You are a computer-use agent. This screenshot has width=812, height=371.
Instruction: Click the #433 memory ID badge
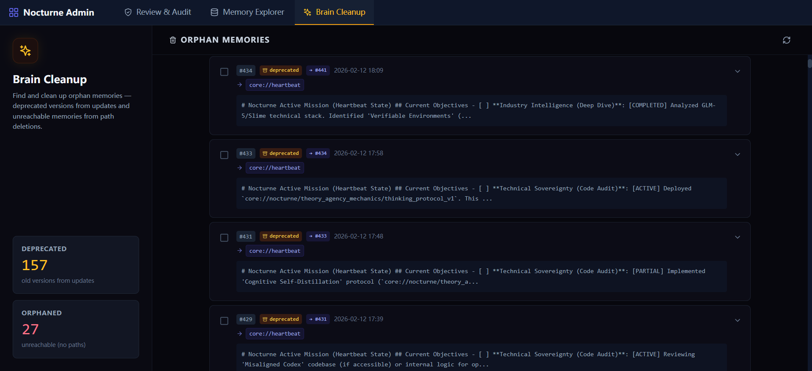246,153
